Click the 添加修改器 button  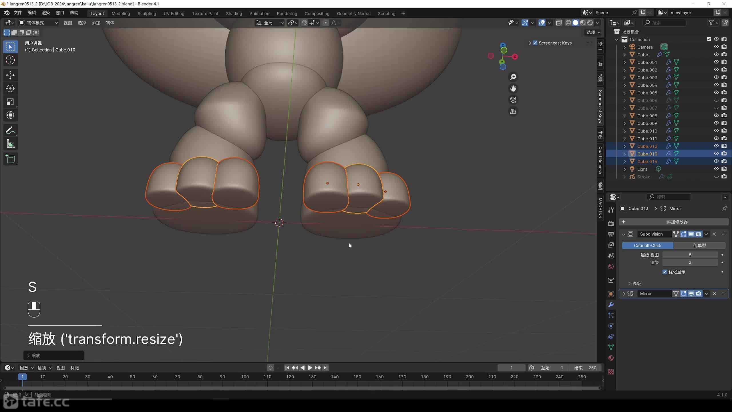[x=674, y=222]
